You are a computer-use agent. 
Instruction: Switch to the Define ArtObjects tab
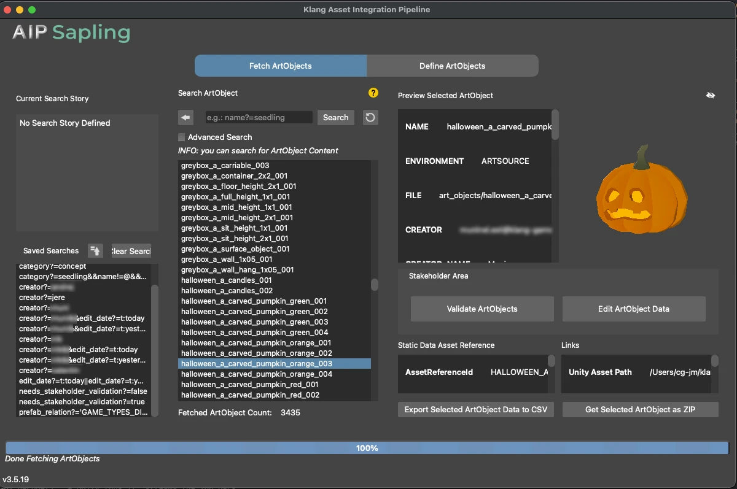pos(453,66)
